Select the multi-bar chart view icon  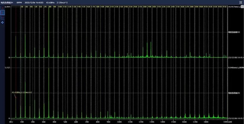tap(3, 17)
